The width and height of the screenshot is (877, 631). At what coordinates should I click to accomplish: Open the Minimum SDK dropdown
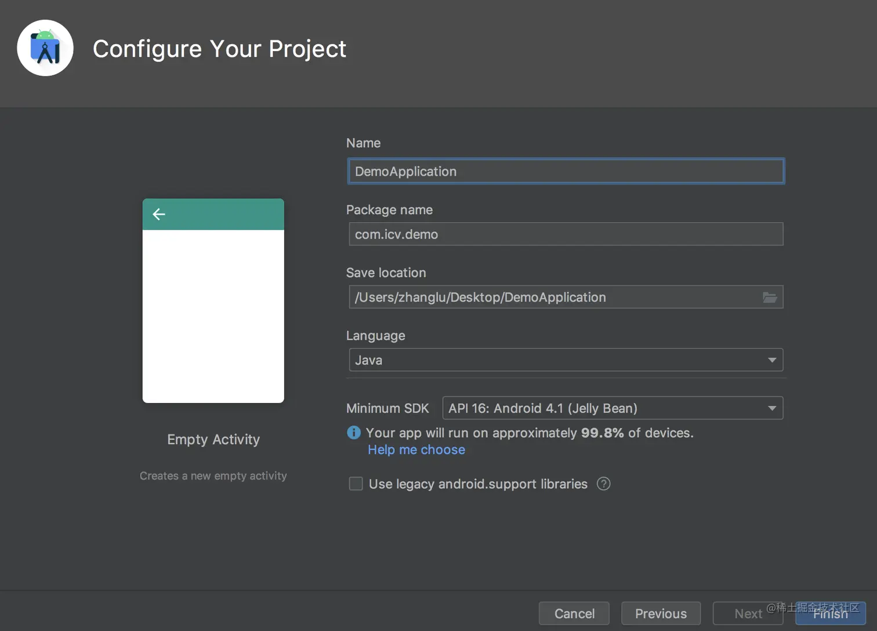coord(613,408)
